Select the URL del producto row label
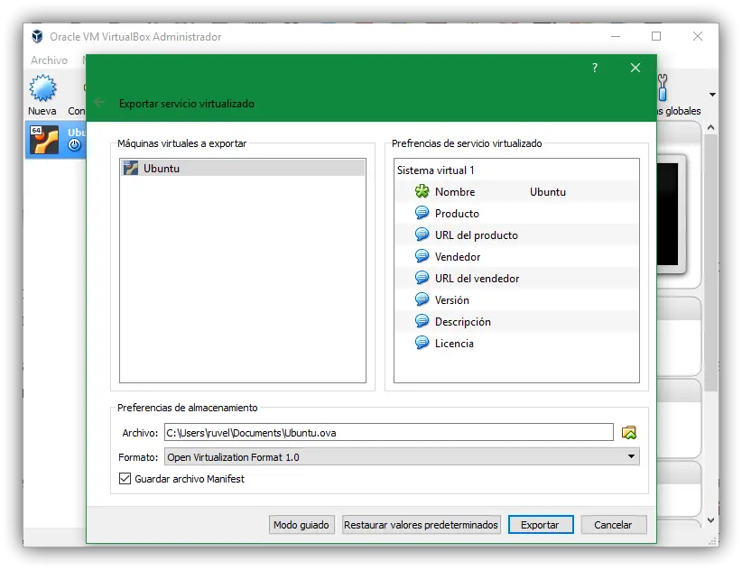 click(x=477, y=235)
